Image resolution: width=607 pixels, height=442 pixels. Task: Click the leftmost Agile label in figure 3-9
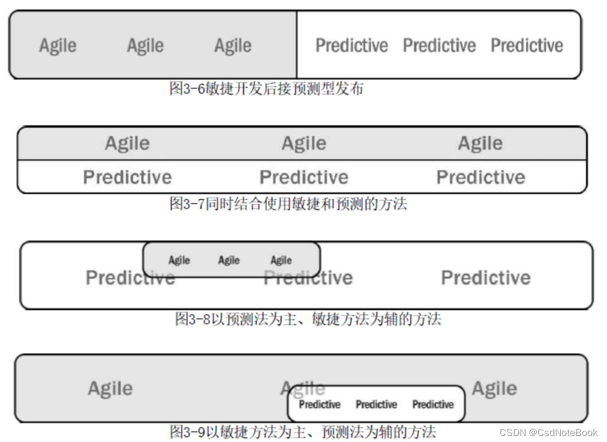110,389
